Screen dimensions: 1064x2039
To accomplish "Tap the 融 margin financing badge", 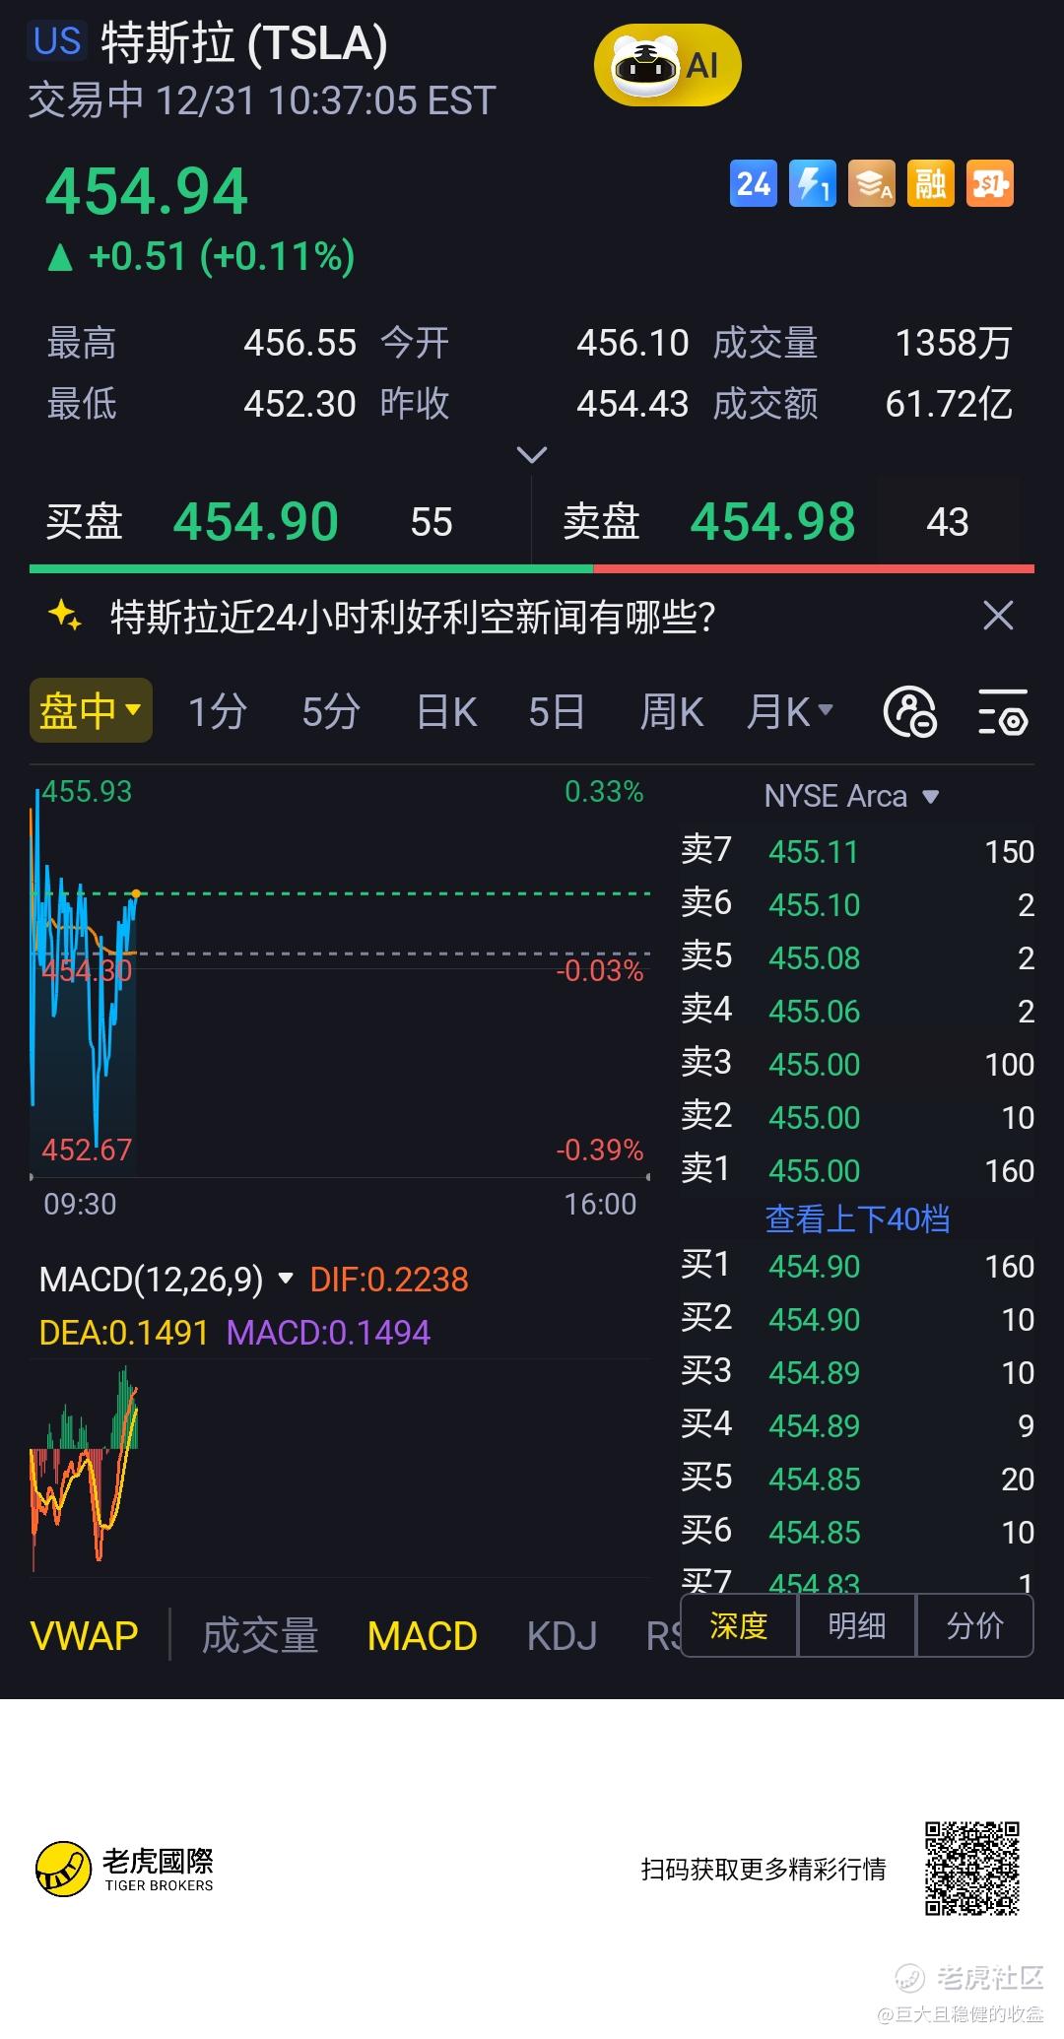I will coord(931,183).
